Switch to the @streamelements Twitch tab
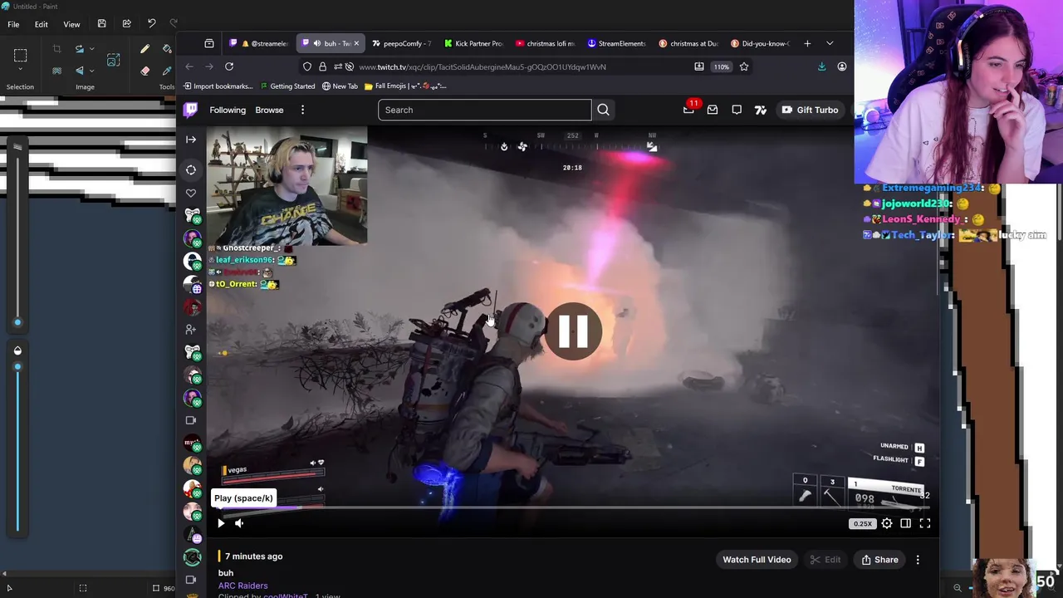Image resolution: width=1063 pixels, height=598 pixels. [x=258, y=43]
